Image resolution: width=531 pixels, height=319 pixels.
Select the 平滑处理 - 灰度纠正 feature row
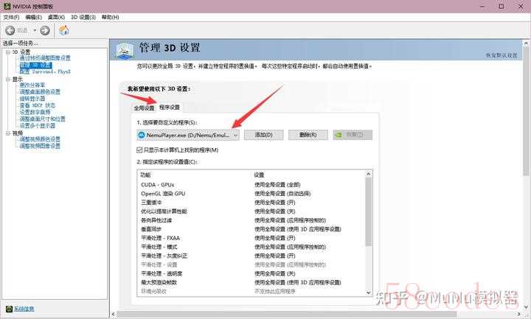point(251,256)
